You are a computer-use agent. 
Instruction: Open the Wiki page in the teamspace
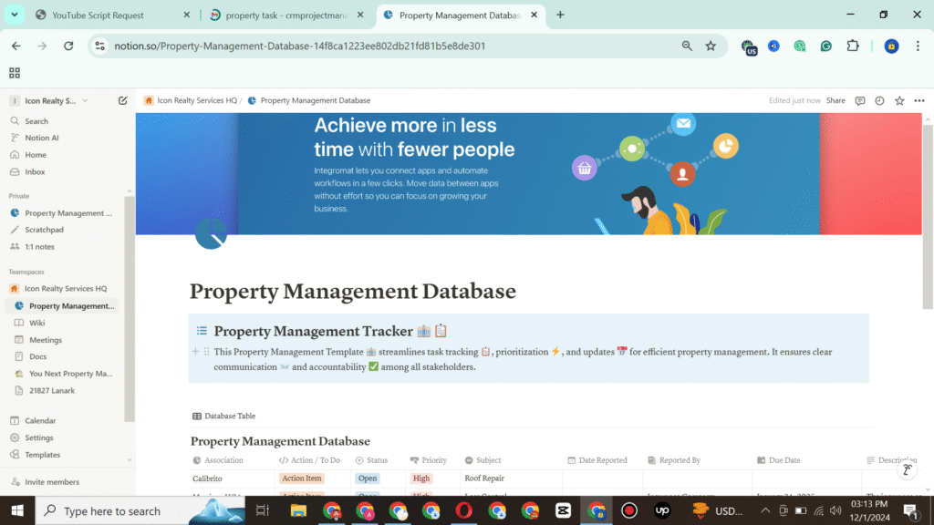pos(36,323)
